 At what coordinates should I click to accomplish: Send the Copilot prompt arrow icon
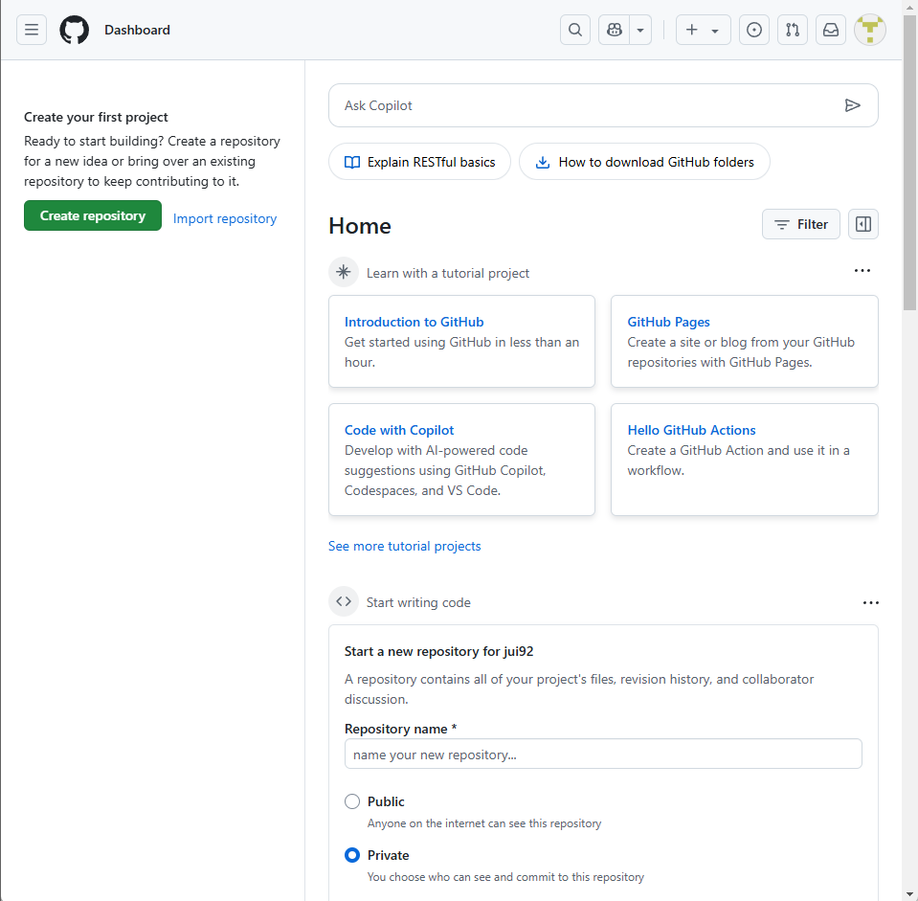tap(852, 105)
